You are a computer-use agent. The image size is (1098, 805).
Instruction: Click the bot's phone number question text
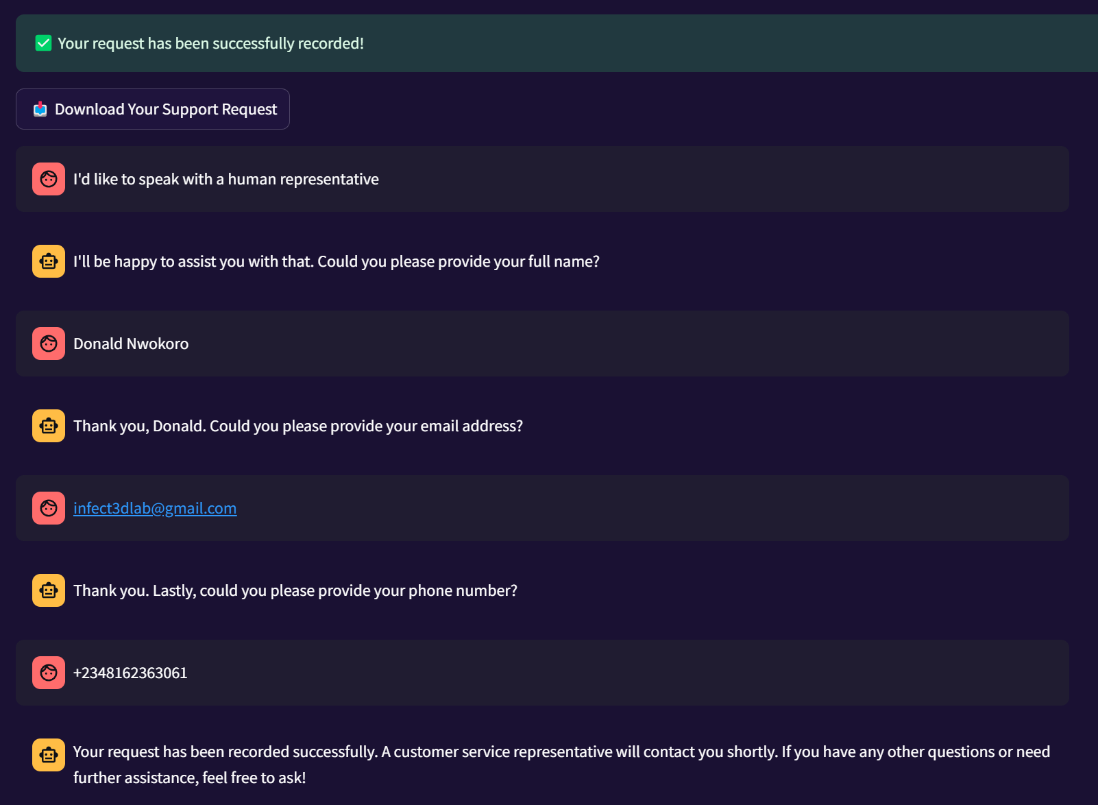pos(295,590)
